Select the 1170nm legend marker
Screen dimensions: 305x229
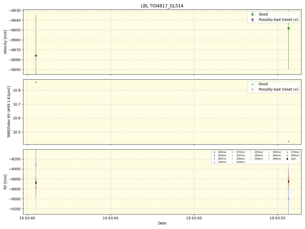233,152
